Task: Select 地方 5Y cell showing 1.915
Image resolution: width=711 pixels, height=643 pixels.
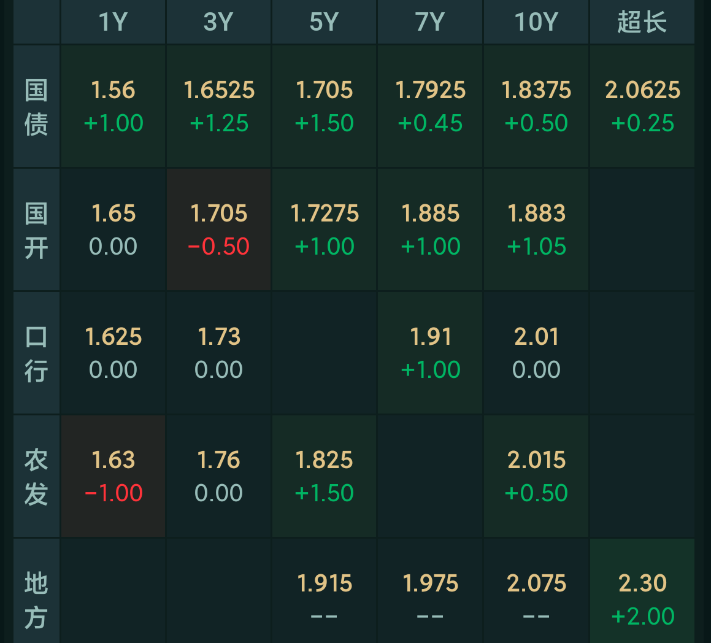Action: click(x=324, y=598)
